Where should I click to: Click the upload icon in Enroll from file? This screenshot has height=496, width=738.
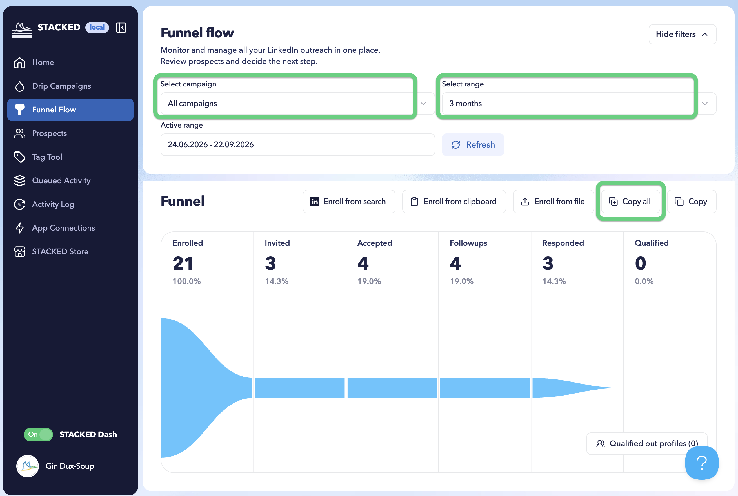point(525,202)
